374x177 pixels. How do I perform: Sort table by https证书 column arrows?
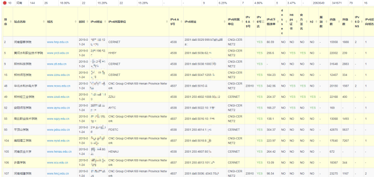[x=297, y=22]
